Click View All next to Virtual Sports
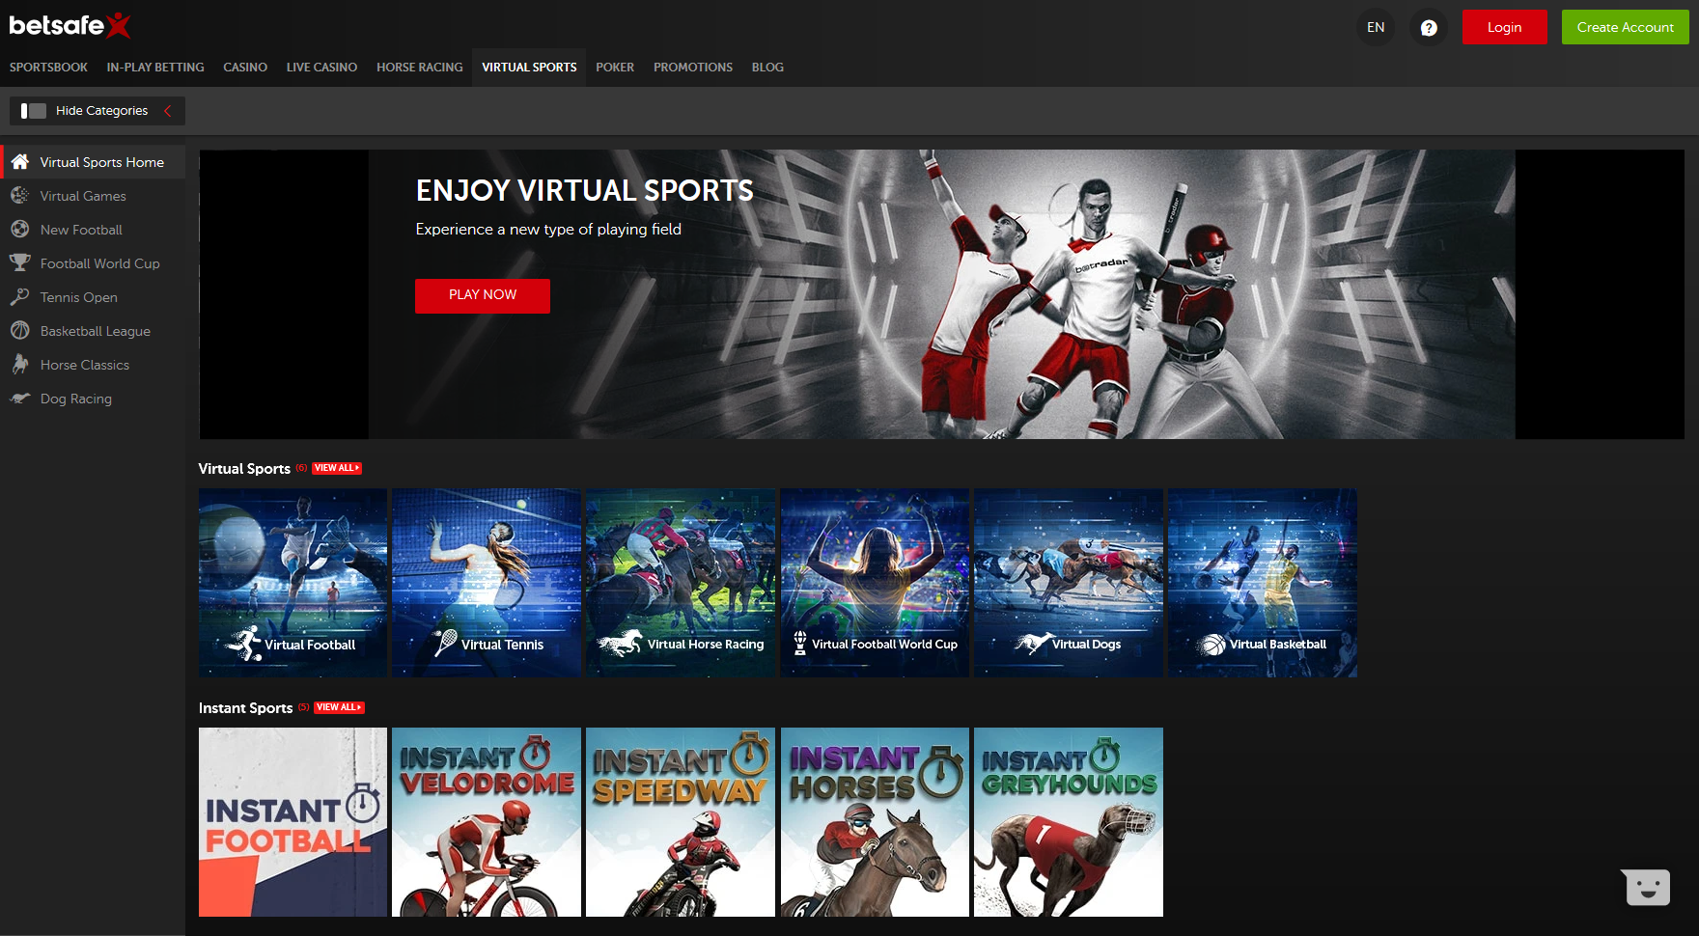Viewport: 1699px width, 936px height. click(337, 468)
